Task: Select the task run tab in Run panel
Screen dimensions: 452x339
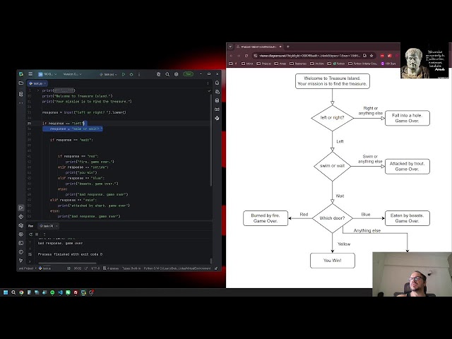Action: (x=48, y=226)
